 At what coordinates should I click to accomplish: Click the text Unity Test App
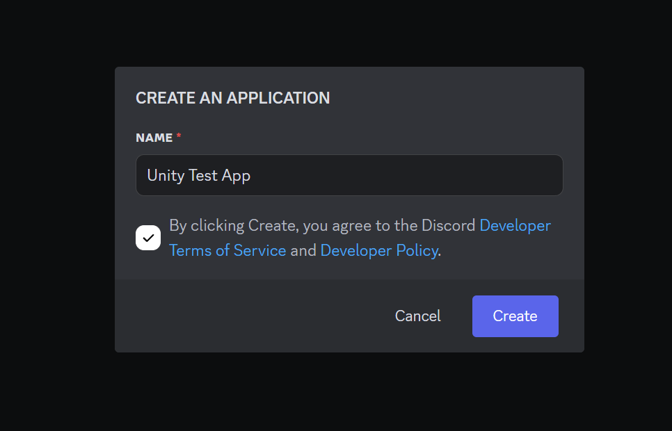[x=198, y=175]
